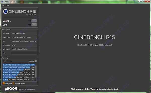
Task: Click the Cores x GHz value field
Action: tap(24, 37)
